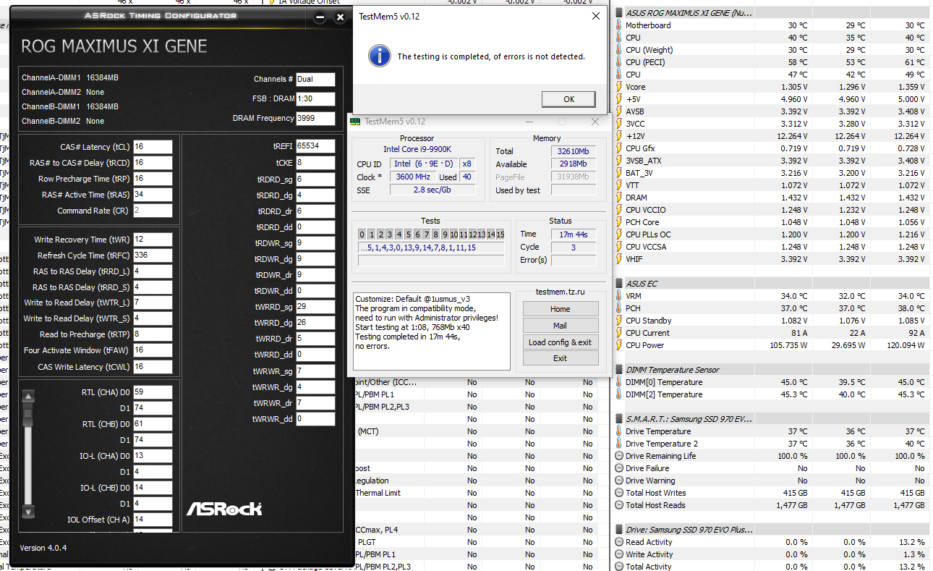This screenshot has height=571, width=933.
Task: Click the RTL (CHA) D0 value field
Action: (153, 392)
